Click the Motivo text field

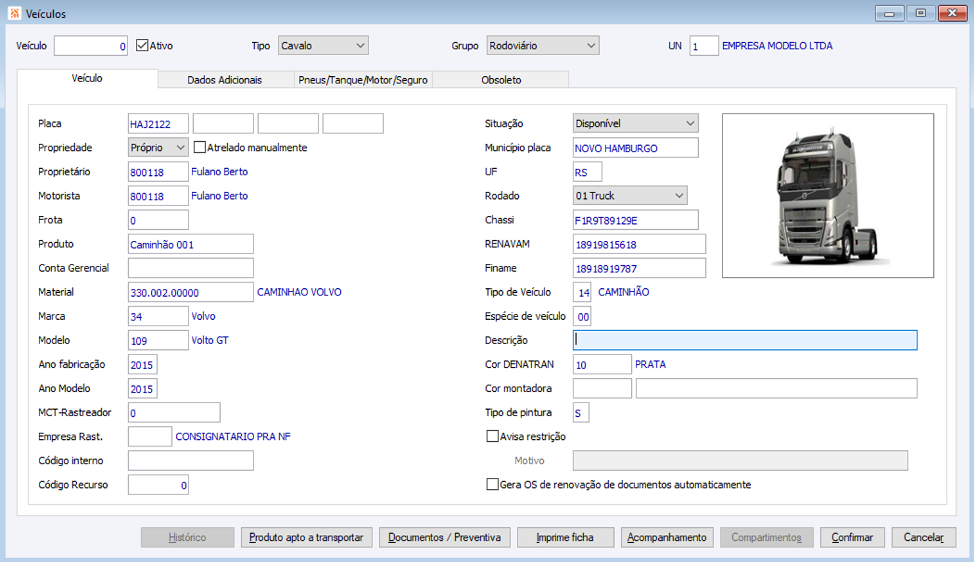(740, 461)
